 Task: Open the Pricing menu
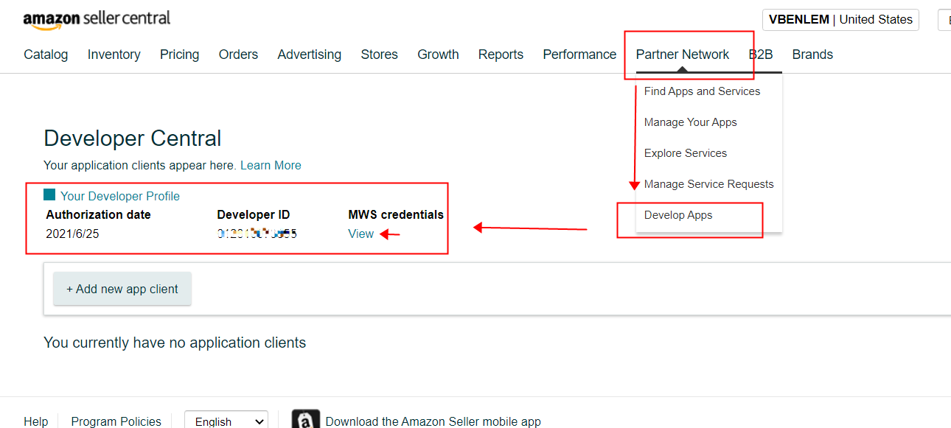(x=180, y=55)
